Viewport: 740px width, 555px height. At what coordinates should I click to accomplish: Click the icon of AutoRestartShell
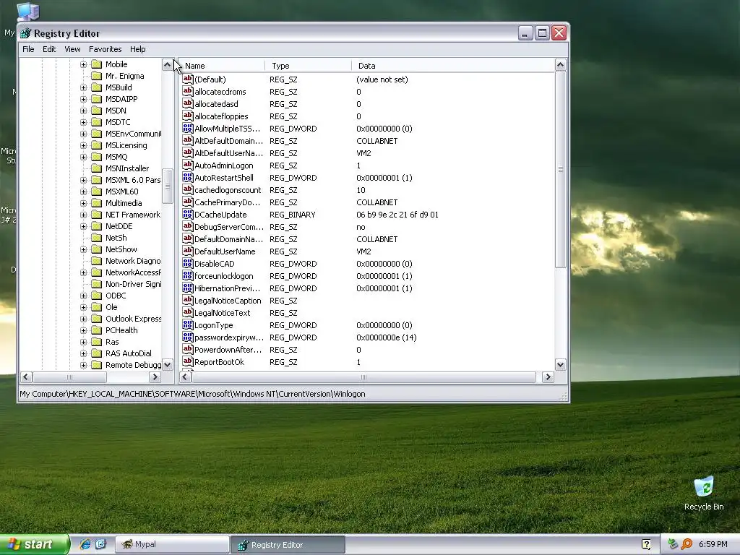(188, 177)
